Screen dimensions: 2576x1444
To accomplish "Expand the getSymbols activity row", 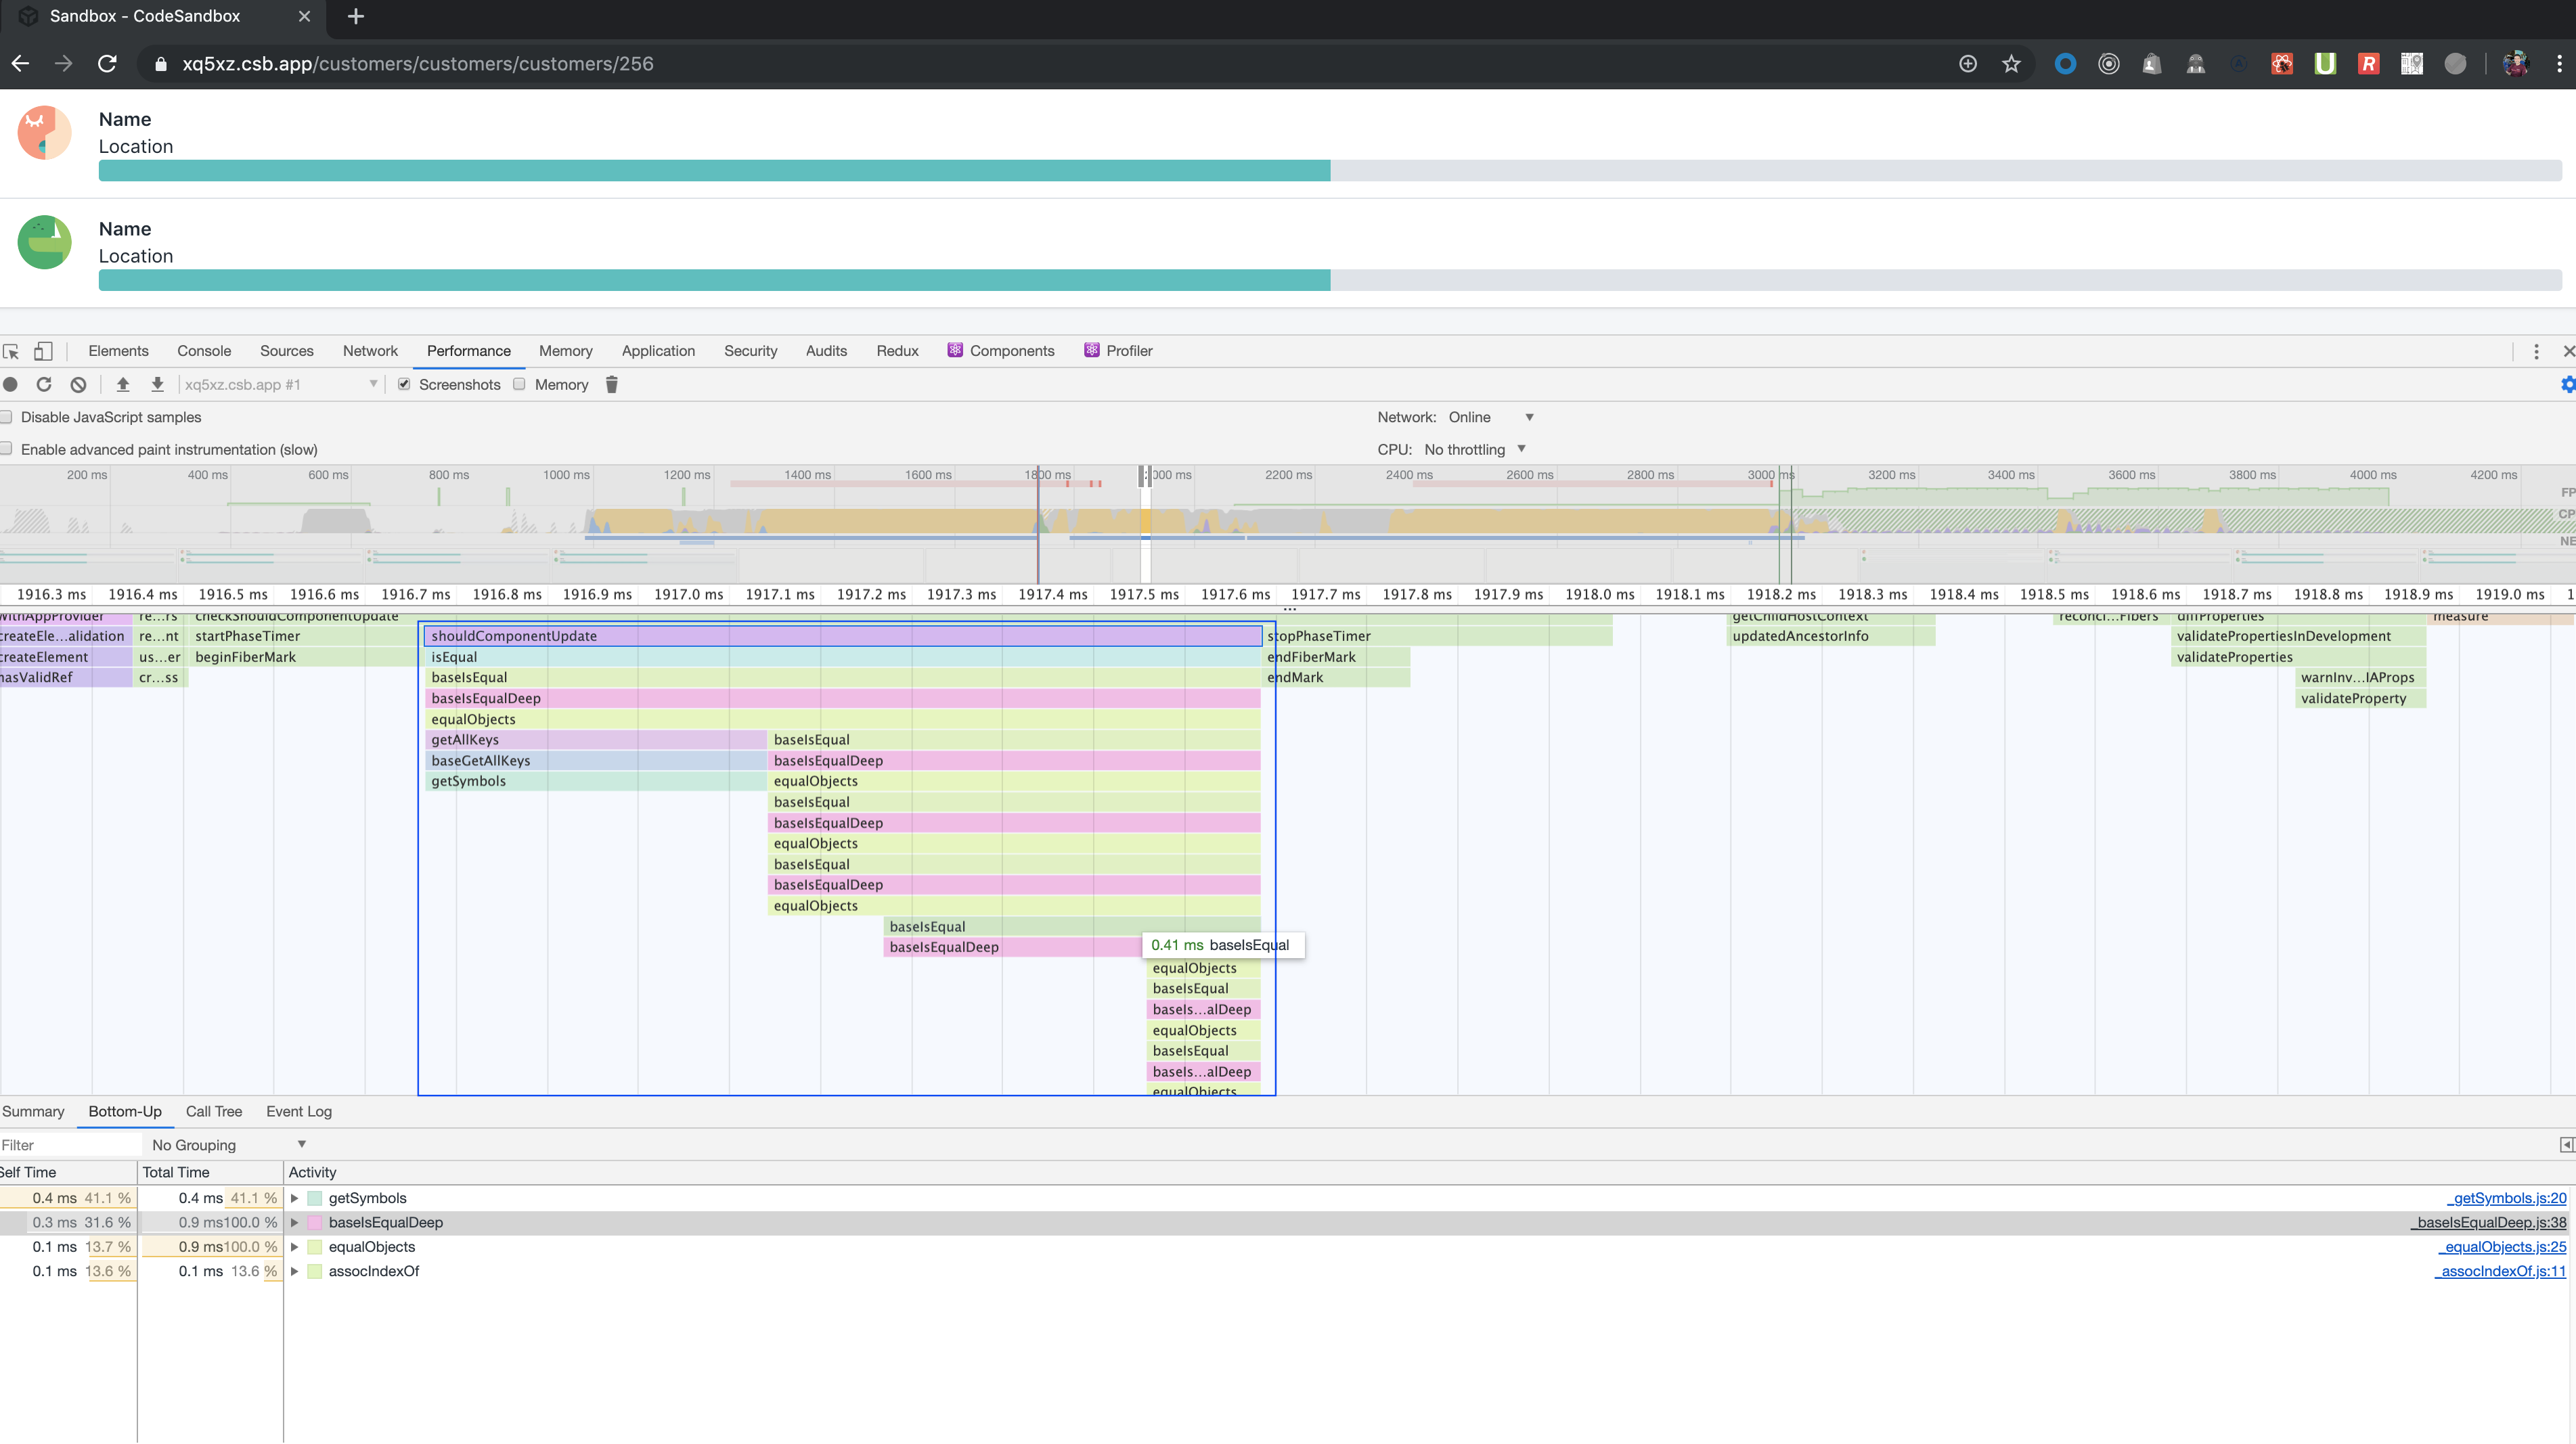I will click(x=294, y=1198).
